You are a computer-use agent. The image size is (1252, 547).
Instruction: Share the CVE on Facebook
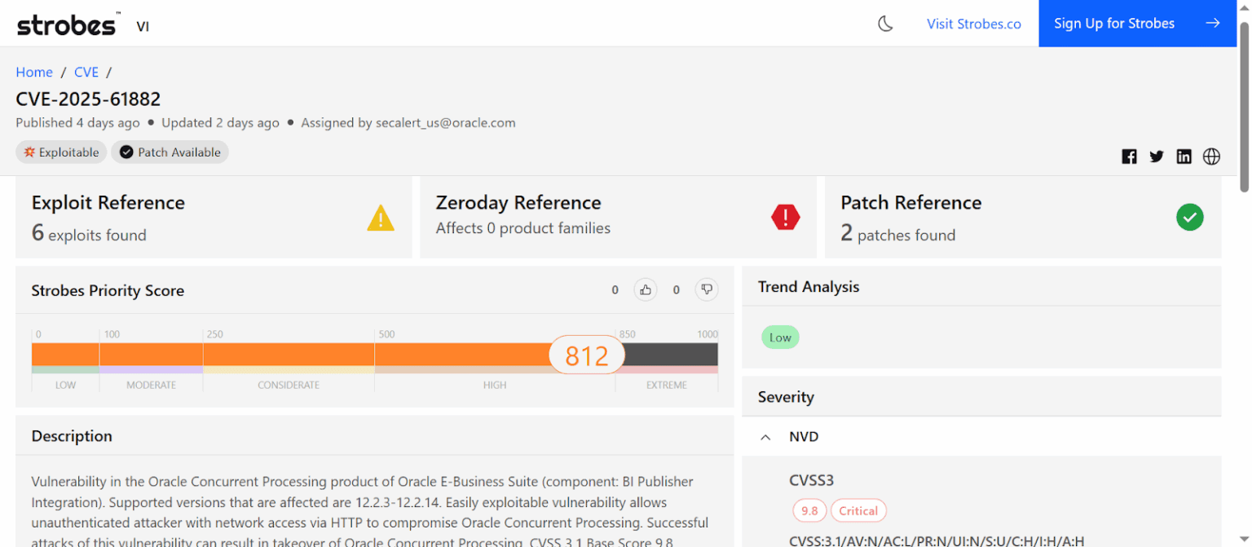(x=1129, y=156)
